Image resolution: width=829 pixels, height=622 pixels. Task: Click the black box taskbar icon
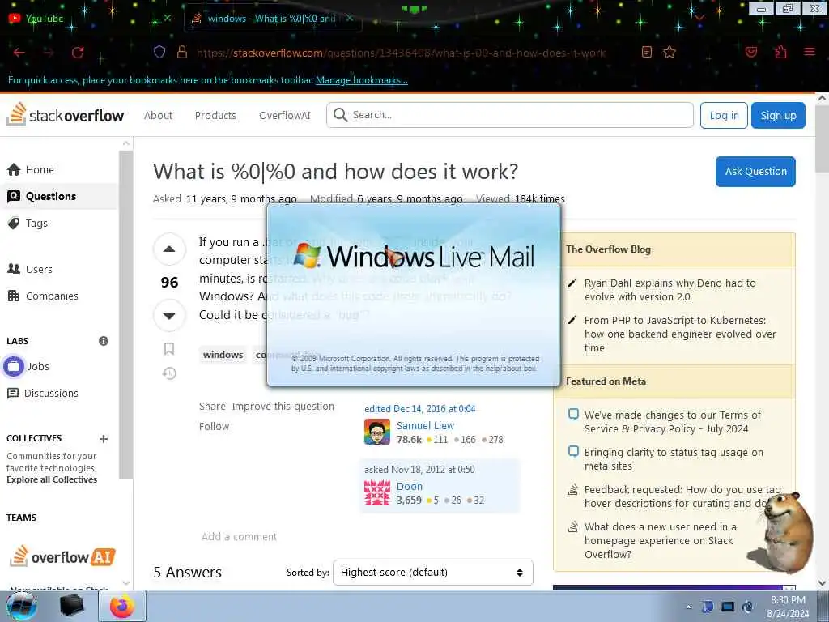click(x=71, y=606)
